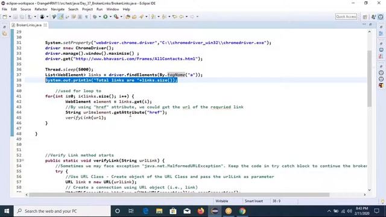This screenshot has width=386, height=217.
Task: Open File Explorer from the taskbar
Action: (x=159, y=211)
